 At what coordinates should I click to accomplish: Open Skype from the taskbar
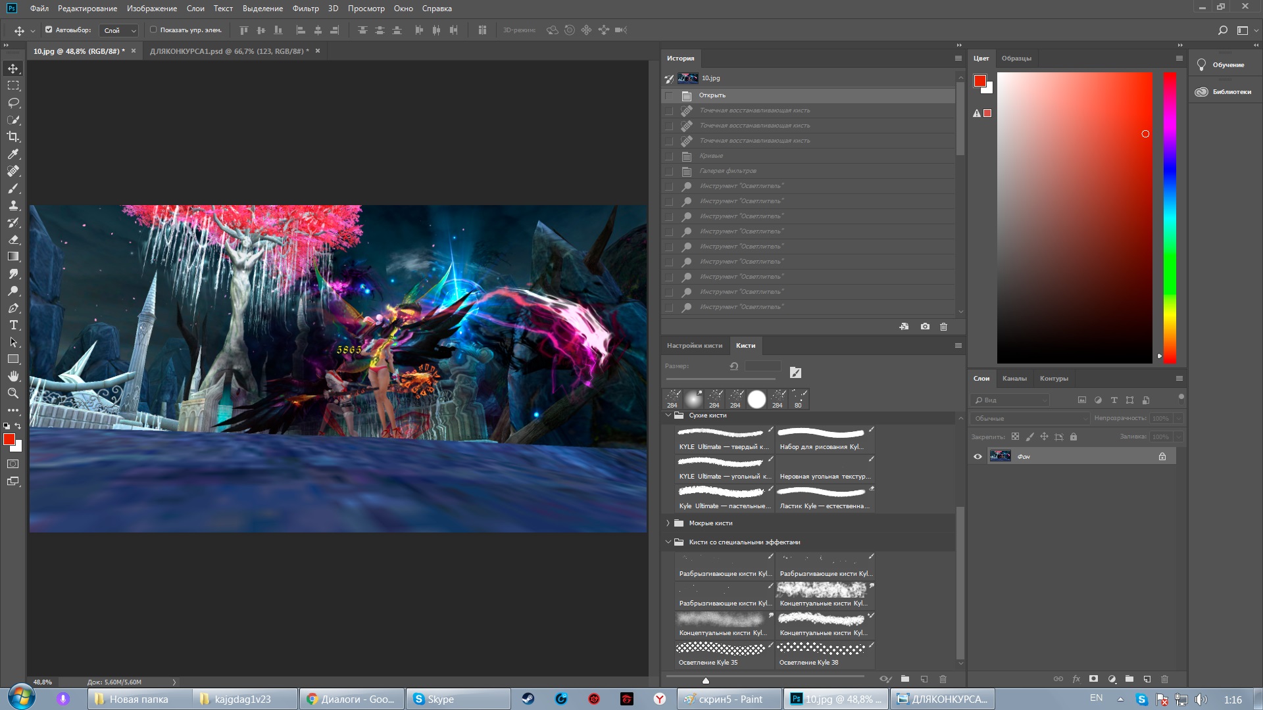458,699
